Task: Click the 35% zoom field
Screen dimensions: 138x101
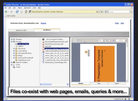Action: click(100, 40)
